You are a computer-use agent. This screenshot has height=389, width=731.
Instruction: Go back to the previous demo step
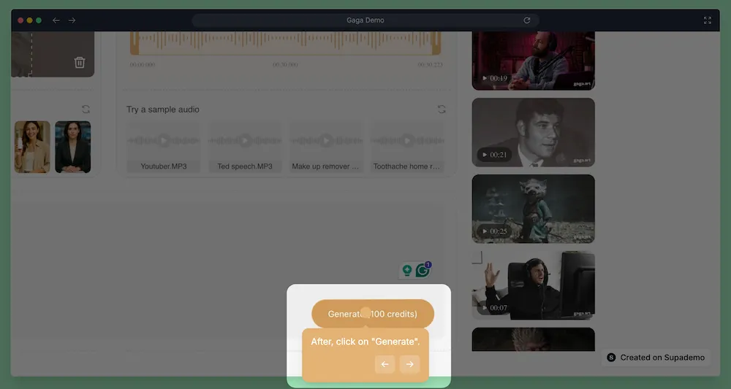385,364
